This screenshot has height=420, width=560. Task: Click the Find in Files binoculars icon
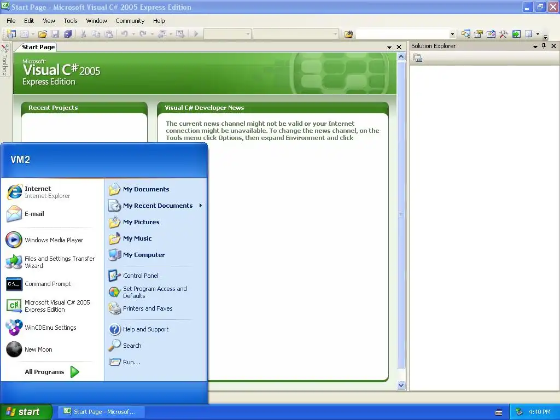point(348,34)
